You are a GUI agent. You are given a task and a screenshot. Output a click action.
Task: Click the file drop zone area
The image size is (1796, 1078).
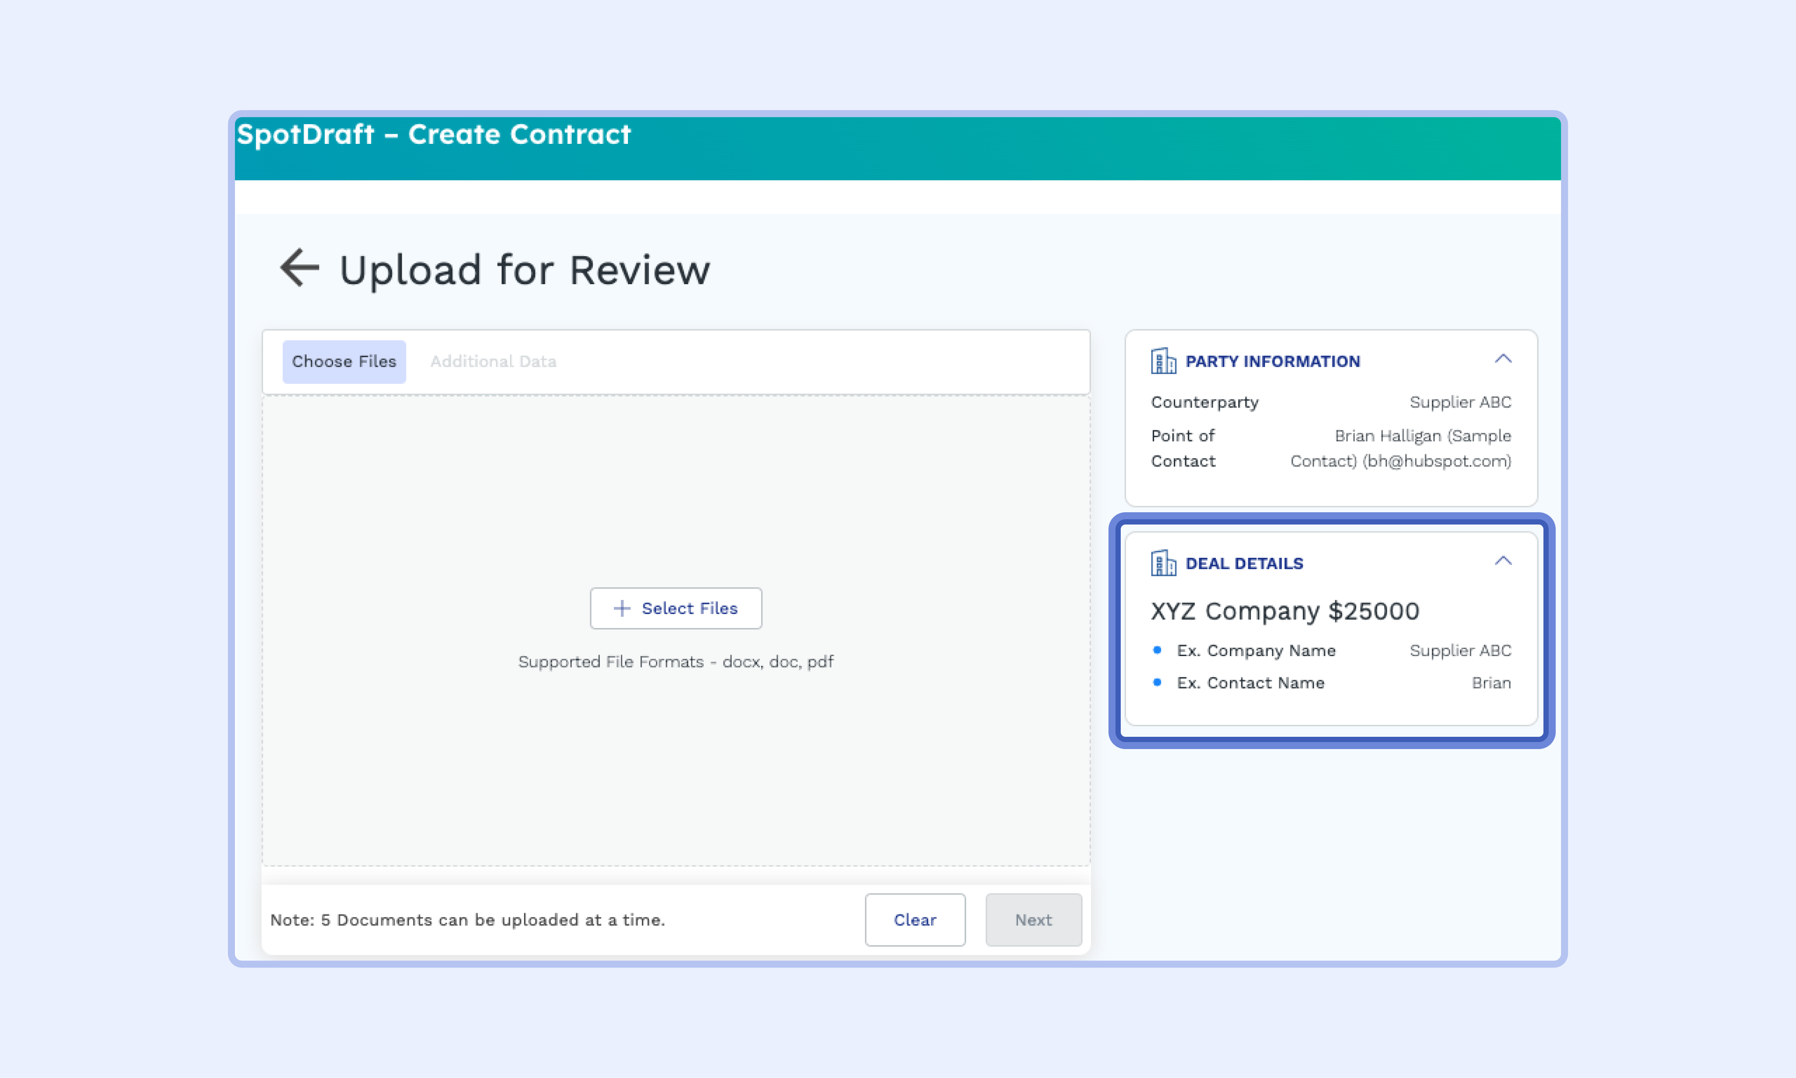click(675, 494)
